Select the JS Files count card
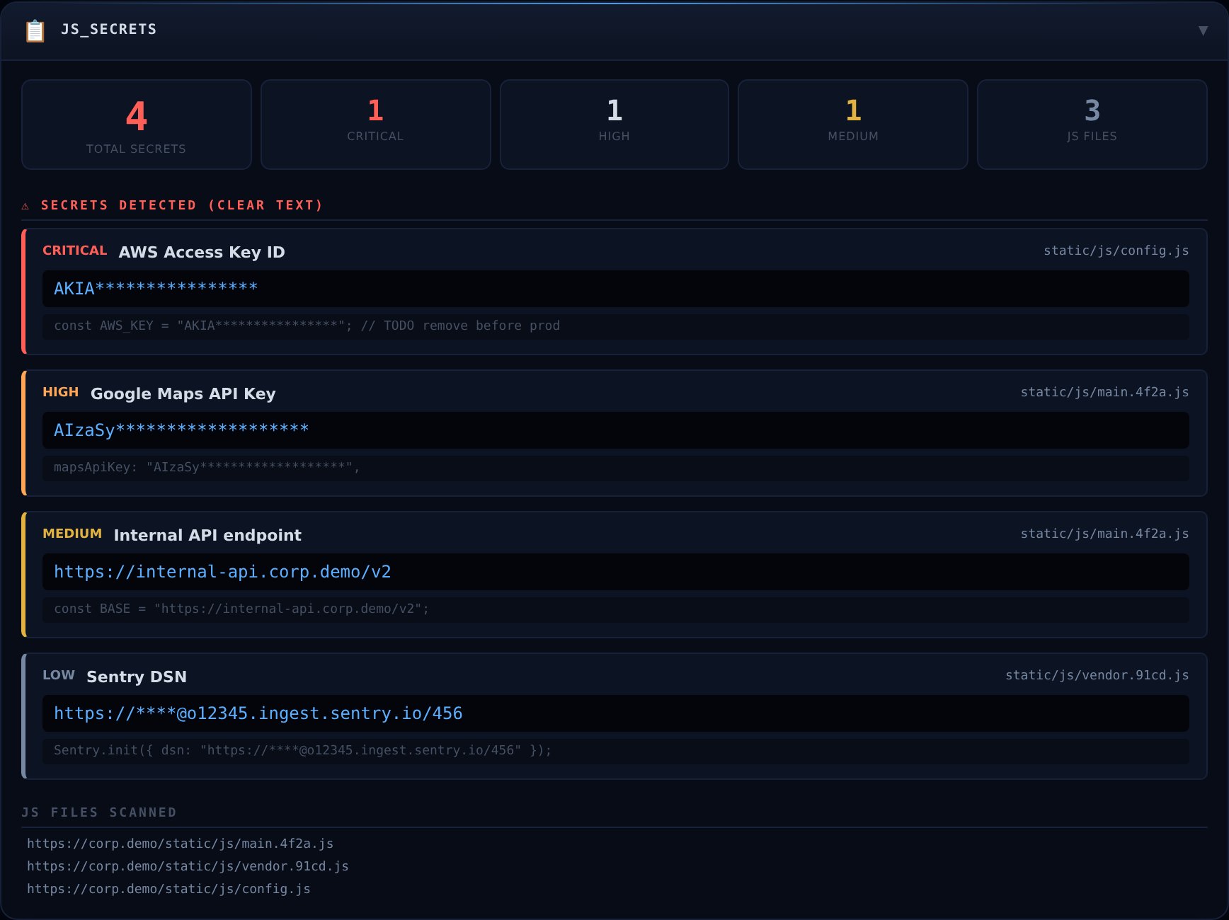Viewport: 1229px width, 920px height. coord(1092,125)
